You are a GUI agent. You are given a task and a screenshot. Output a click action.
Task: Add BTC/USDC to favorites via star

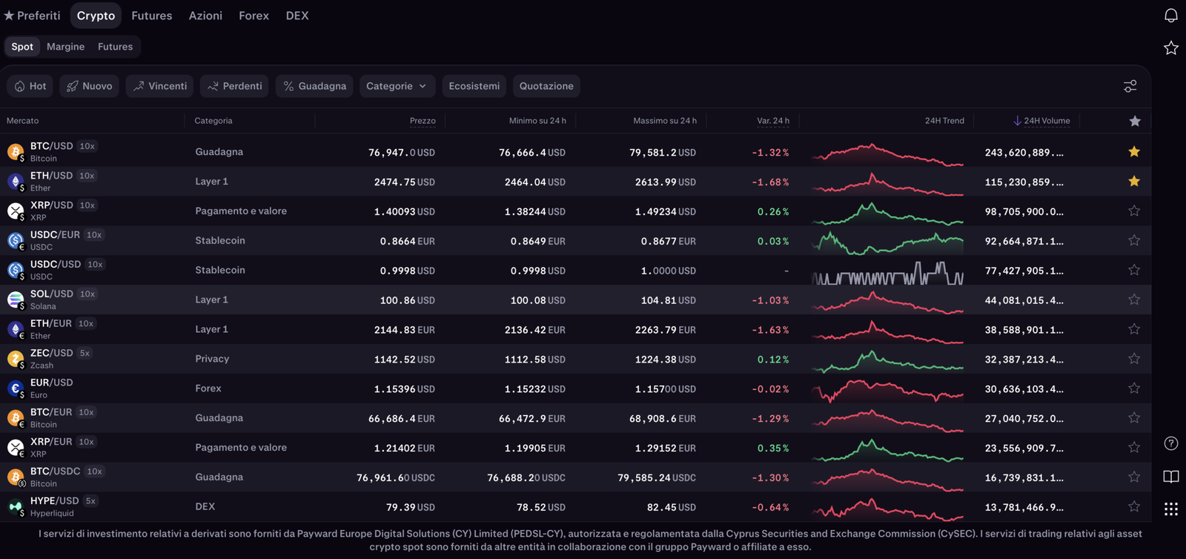1134,477
